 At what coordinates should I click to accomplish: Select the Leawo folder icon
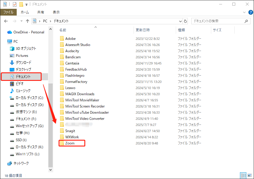click(62, 88)
